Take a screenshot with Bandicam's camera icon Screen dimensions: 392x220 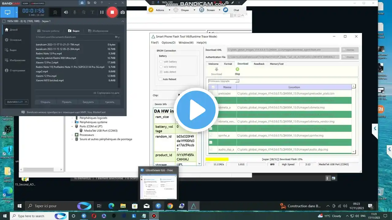(x=123, y=12)
